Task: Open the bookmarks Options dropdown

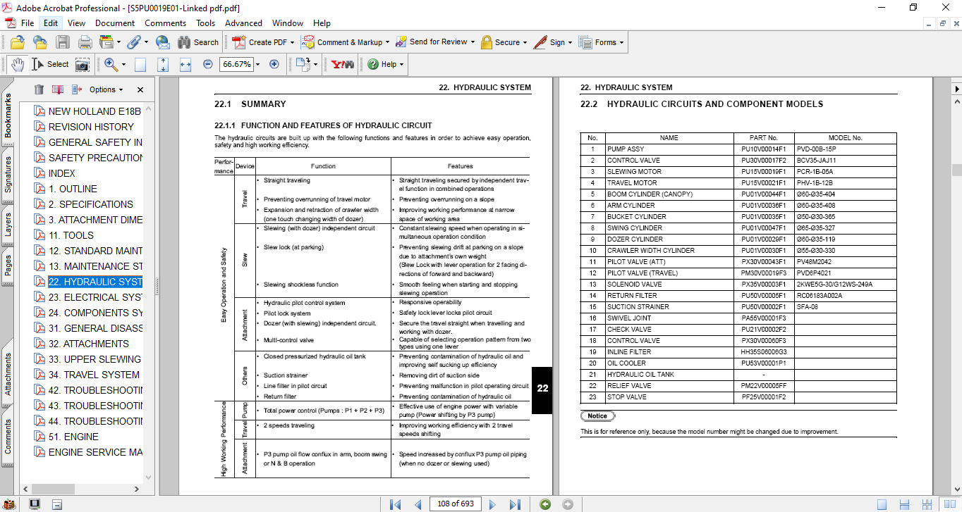Action: tap(106, 89)
